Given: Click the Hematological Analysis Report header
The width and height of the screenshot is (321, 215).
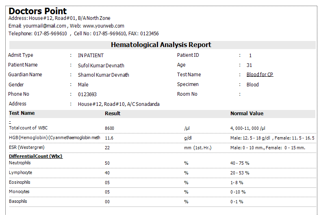Looking at the screenshot, I should tap(161, 45).
